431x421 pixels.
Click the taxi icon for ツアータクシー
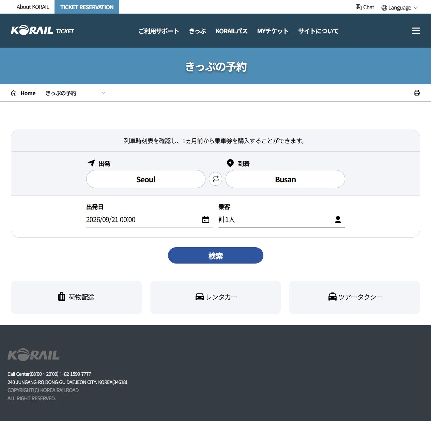coord(333,297)
